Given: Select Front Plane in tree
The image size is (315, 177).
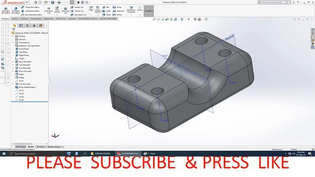Looking at the screenshot, I should [22, 49].
